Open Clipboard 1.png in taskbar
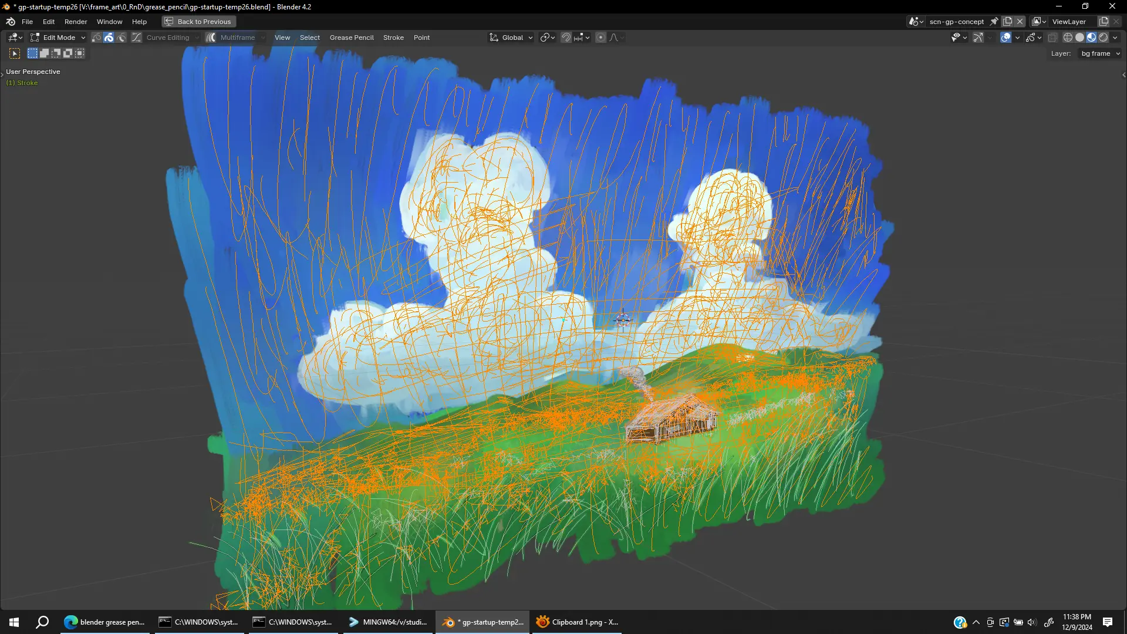 pyautogui.click(x=577, y=622)
